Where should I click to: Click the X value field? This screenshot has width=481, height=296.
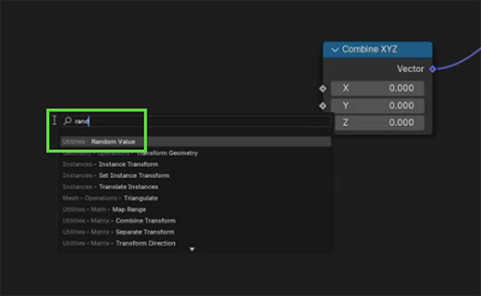point(378,88)
